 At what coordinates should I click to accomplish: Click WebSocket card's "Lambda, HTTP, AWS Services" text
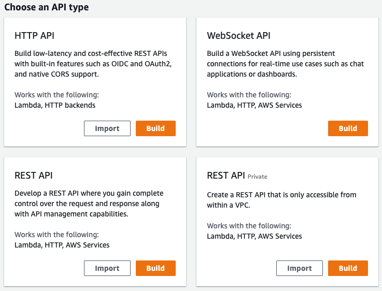click(x=254, y=105)
